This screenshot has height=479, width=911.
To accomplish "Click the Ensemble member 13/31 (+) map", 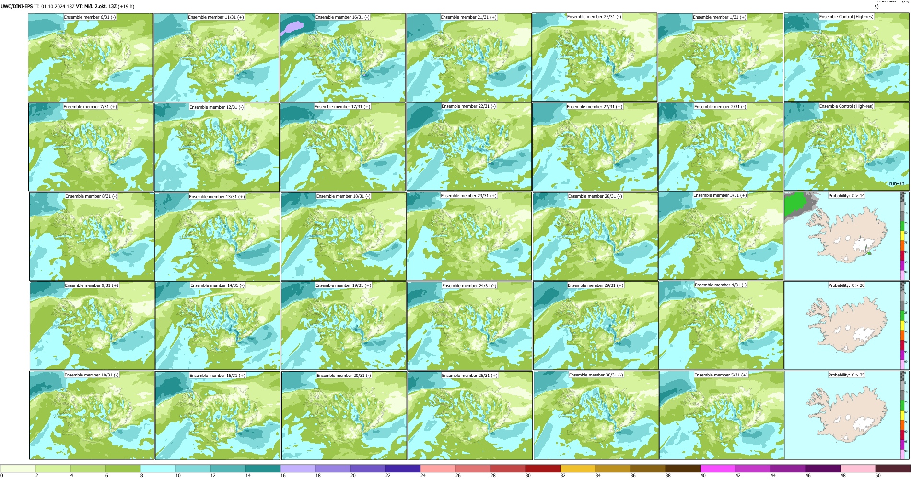I will pos(217,236).
